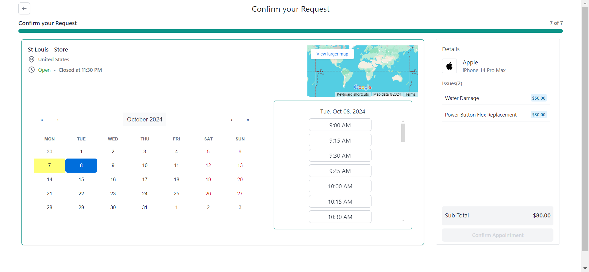Click the time slot list scrollbar thumb
Image resolution: width=589 pixels, height=272 pixels.
tap(403, 132)
